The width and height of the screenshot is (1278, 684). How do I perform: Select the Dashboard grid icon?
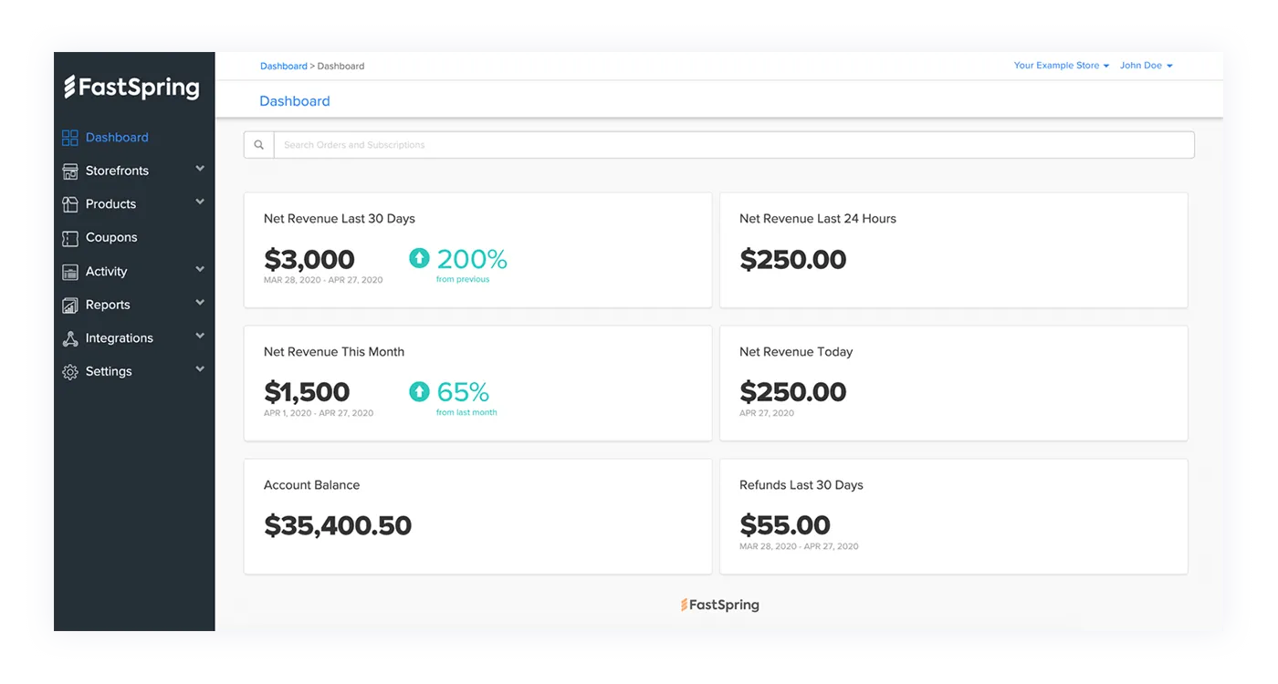69,137
